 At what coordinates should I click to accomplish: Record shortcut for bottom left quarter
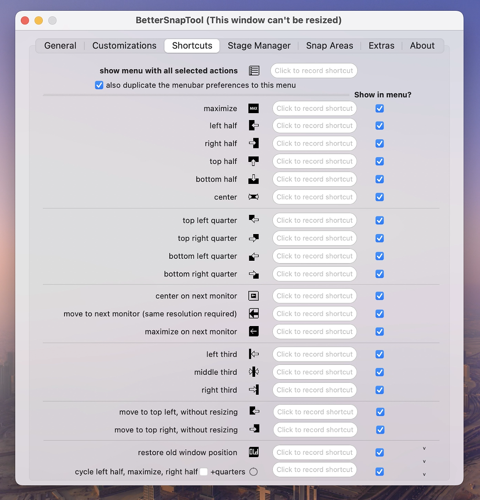pyautogui.click(x=315, y=256)
